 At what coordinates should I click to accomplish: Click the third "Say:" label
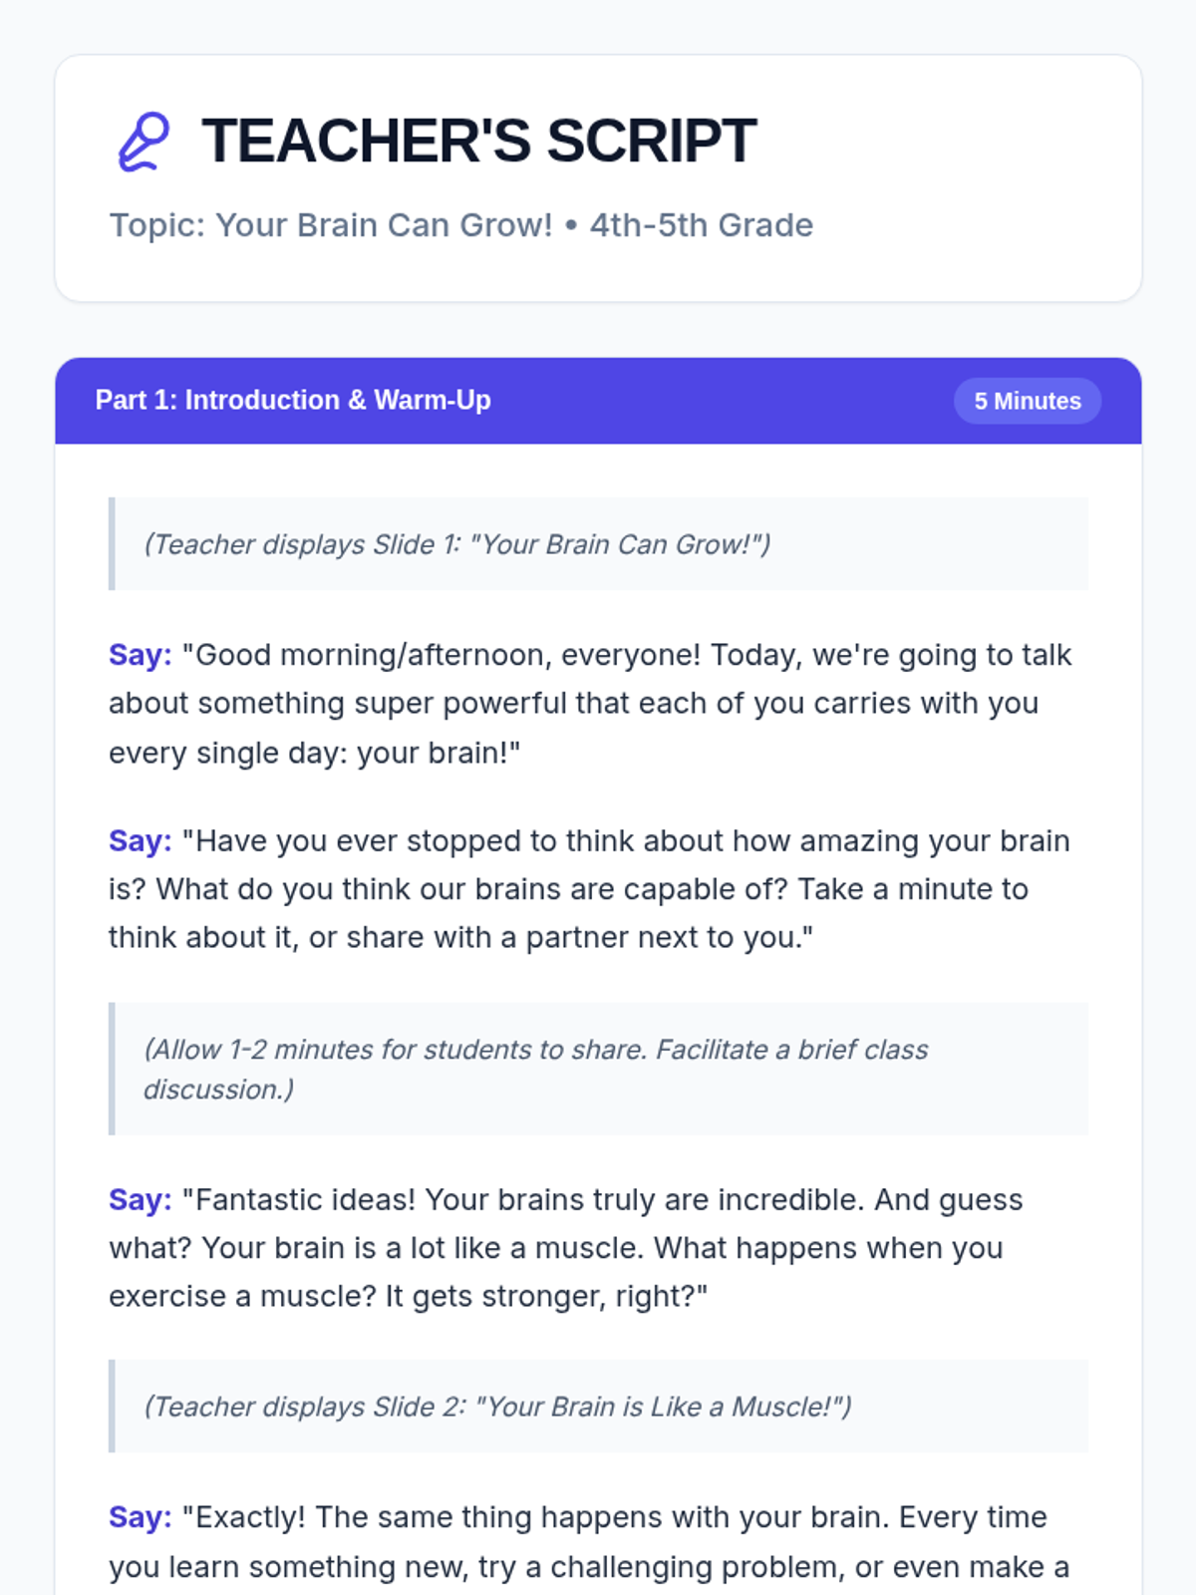pyautogui.click(x=141, y=1199)
